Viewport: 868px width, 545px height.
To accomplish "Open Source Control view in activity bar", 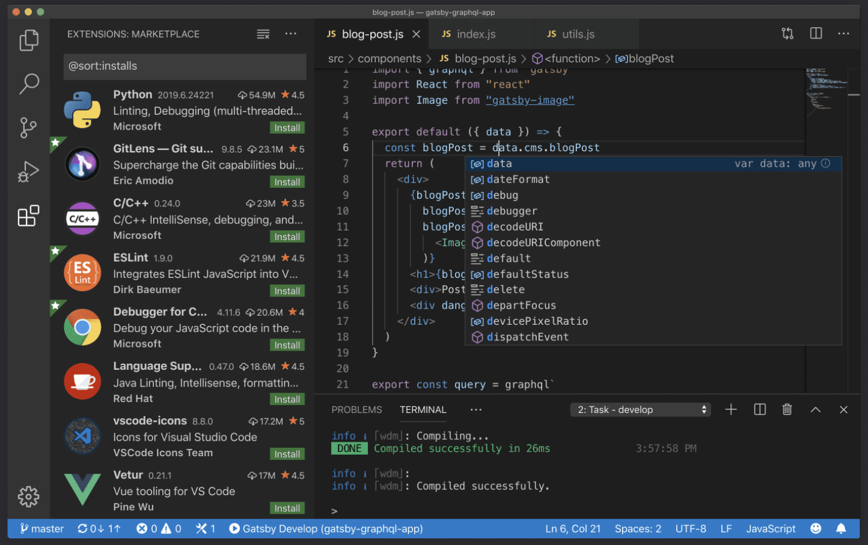I will [x=28, y=127].
